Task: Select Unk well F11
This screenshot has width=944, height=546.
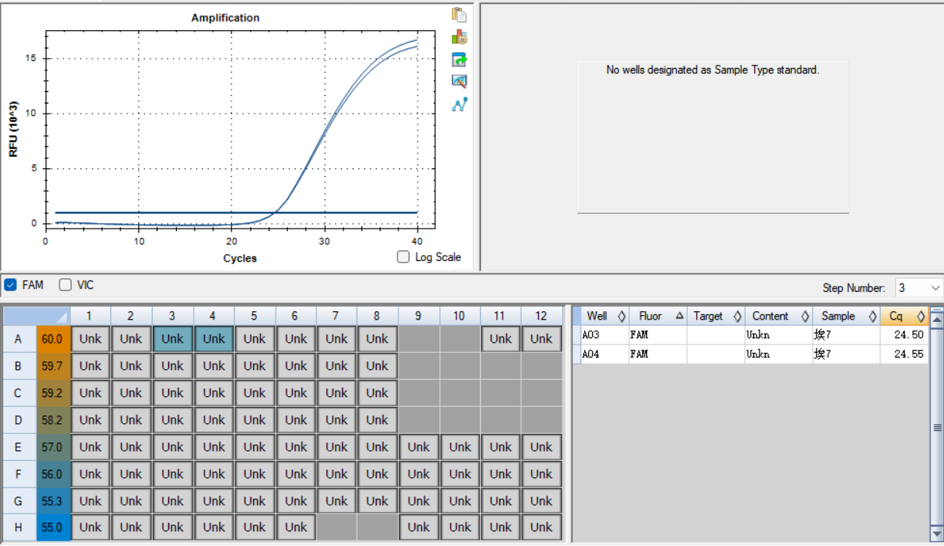Action: click(500, 473)
